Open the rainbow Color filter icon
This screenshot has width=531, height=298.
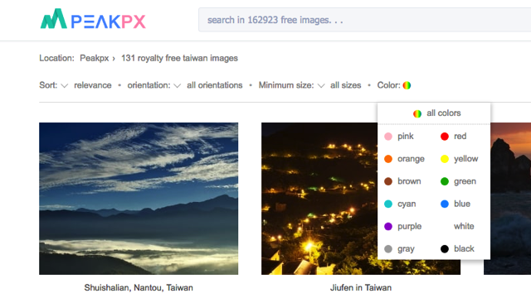tap(407, 85)
